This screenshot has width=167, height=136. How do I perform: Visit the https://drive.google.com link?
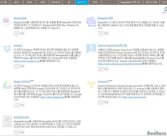click(x=52, y=97)
